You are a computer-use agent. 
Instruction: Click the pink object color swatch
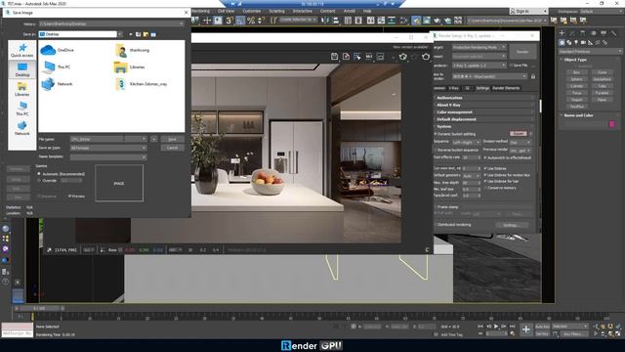pyautogui.click(x=612, y=124)
